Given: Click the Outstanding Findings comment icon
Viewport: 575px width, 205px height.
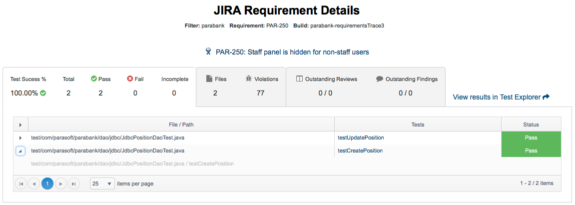Looking at the screenshot, I should [x=380, y=79].
